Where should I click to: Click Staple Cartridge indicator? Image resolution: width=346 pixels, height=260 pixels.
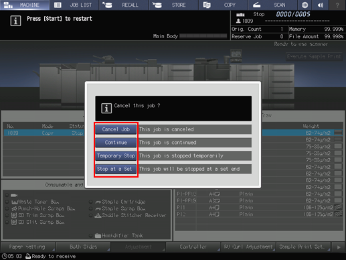point(91,202)
